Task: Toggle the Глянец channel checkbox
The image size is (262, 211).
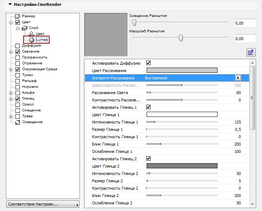Action: [18, 99]
